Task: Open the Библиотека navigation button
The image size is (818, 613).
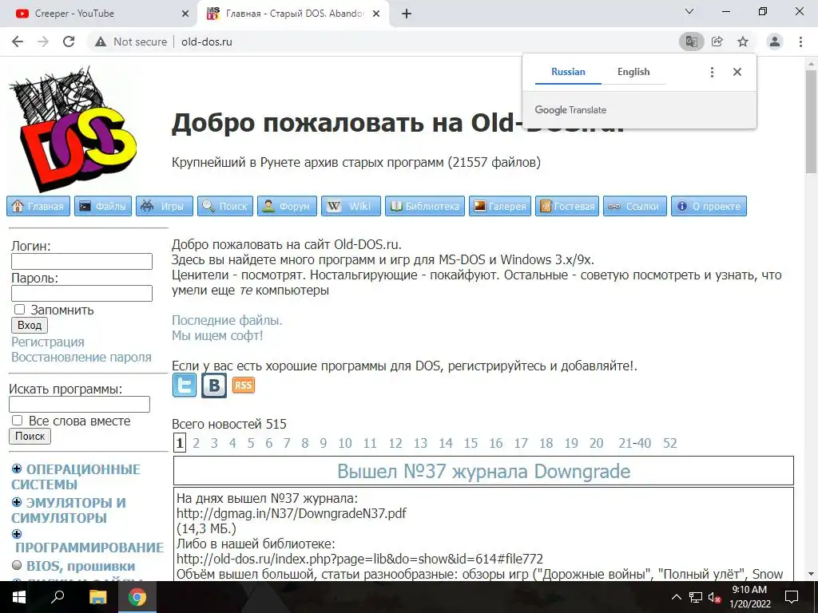Action: [425, 206]
